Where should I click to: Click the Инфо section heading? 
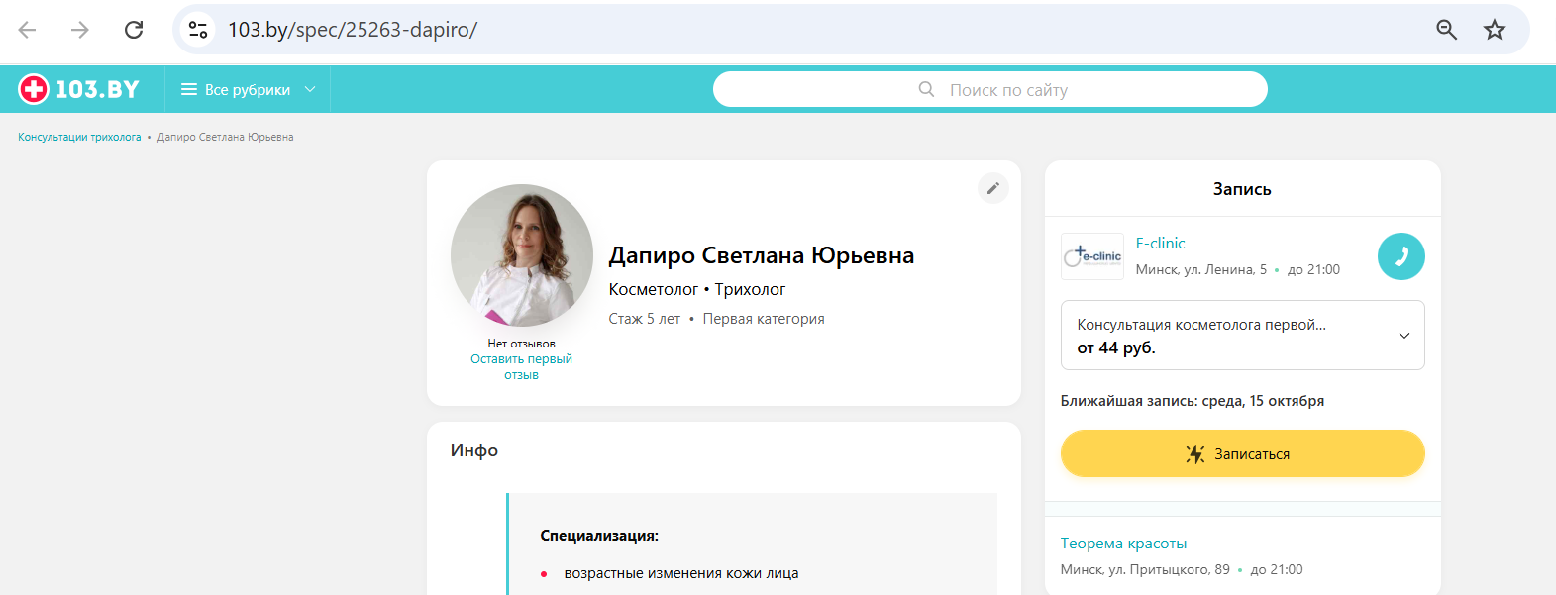coord(474,450)
